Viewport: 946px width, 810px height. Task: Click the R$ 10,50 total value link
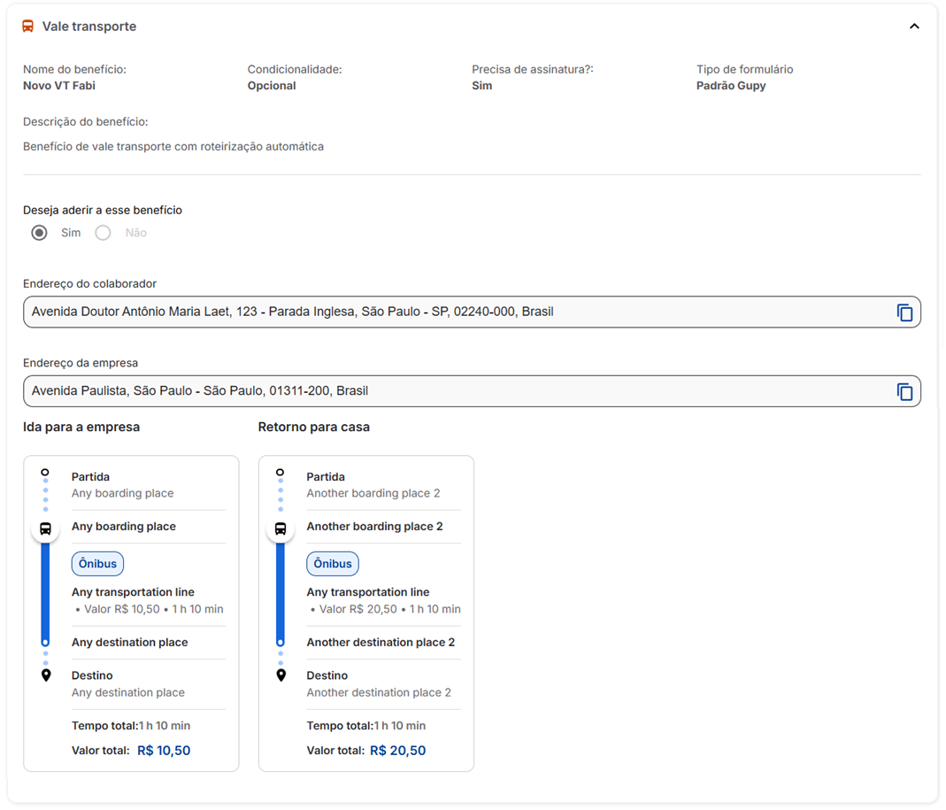[x=164, y=750]
